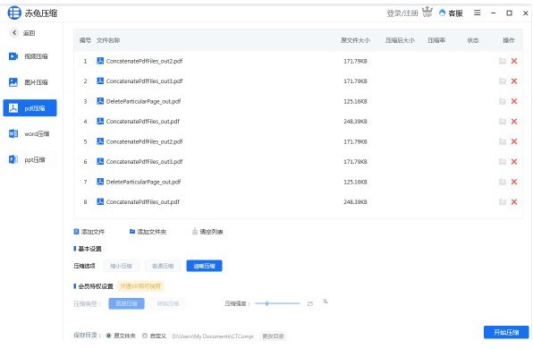
Task: Click 更改目录 change directory button
Action: coord(273,336)
